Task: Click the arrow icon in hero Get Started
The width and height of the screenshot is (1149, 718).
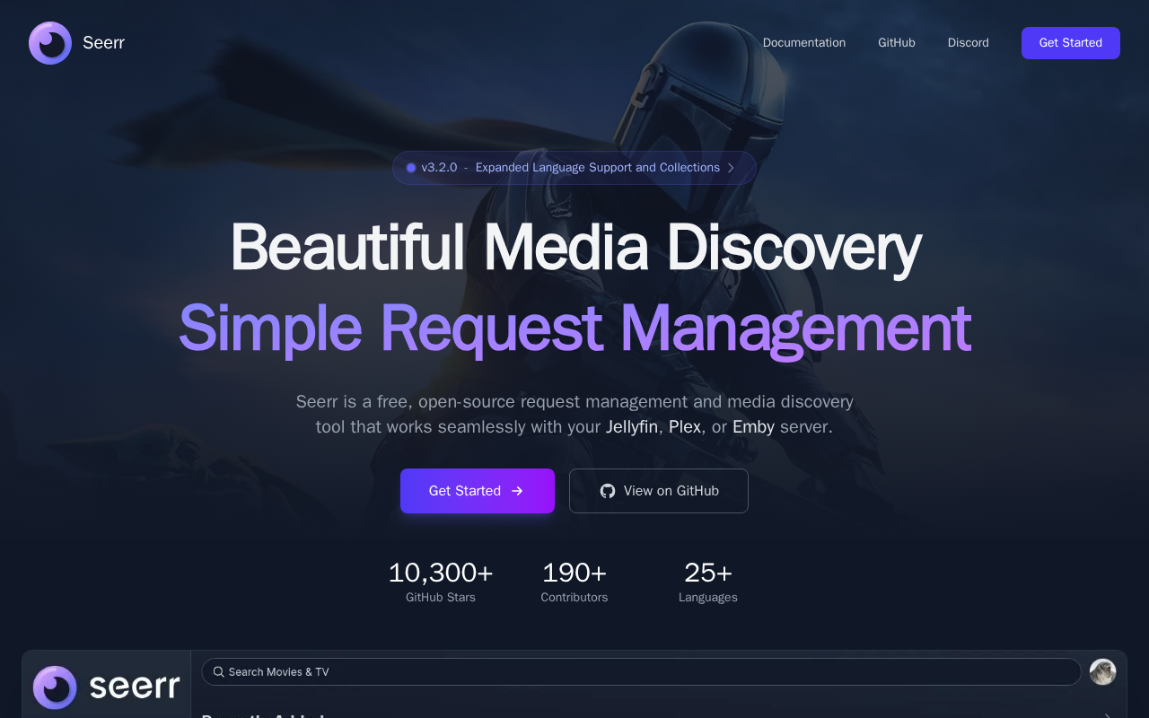Action: [x=517, y=491]
